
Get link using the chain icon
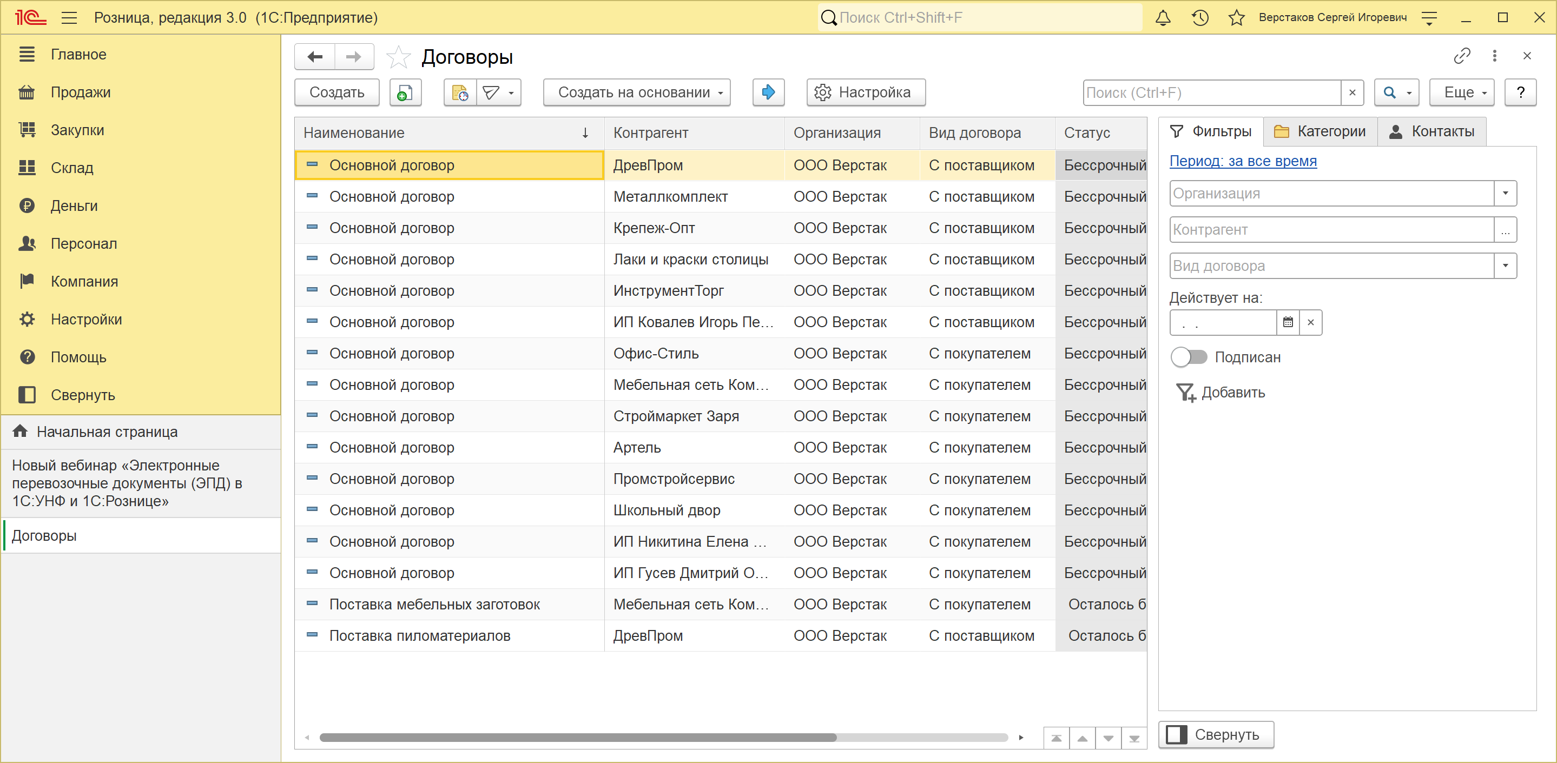click(x=1462, y=56)
